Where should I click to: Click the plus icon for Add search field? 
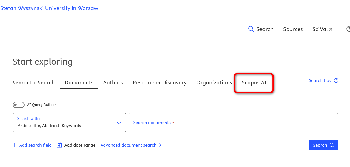(15, 145)
